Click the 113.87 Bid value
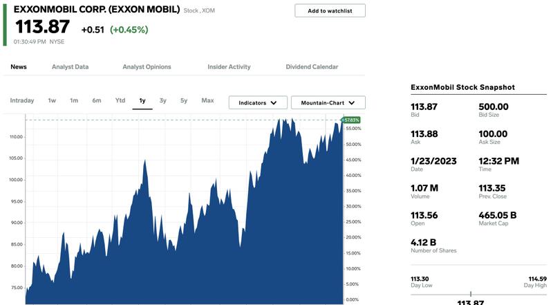This screenshot has width=553, height=305. [x=424, y=107]
